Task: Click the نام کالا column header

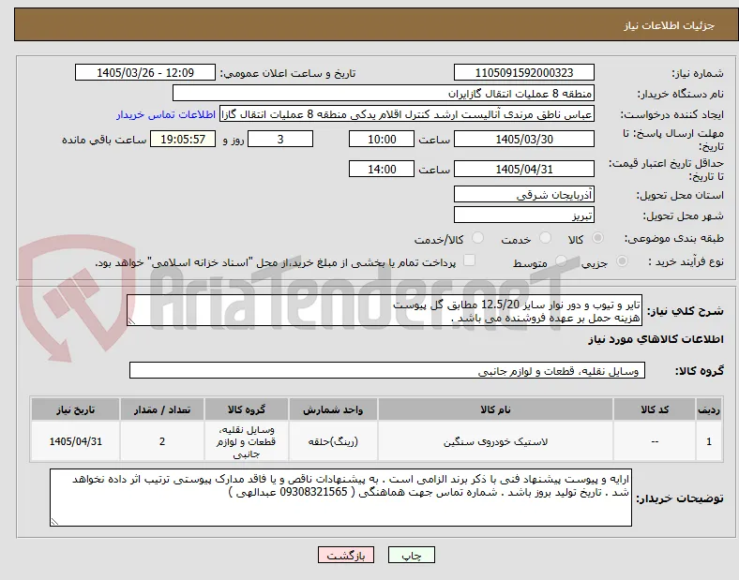Action: click(x=495, y=409)
